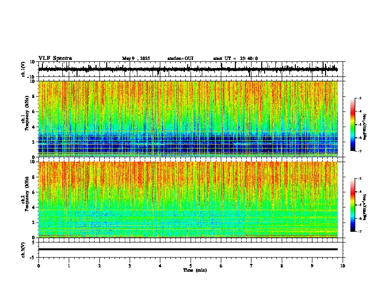Click the 7 tick on Time axis

251,266
